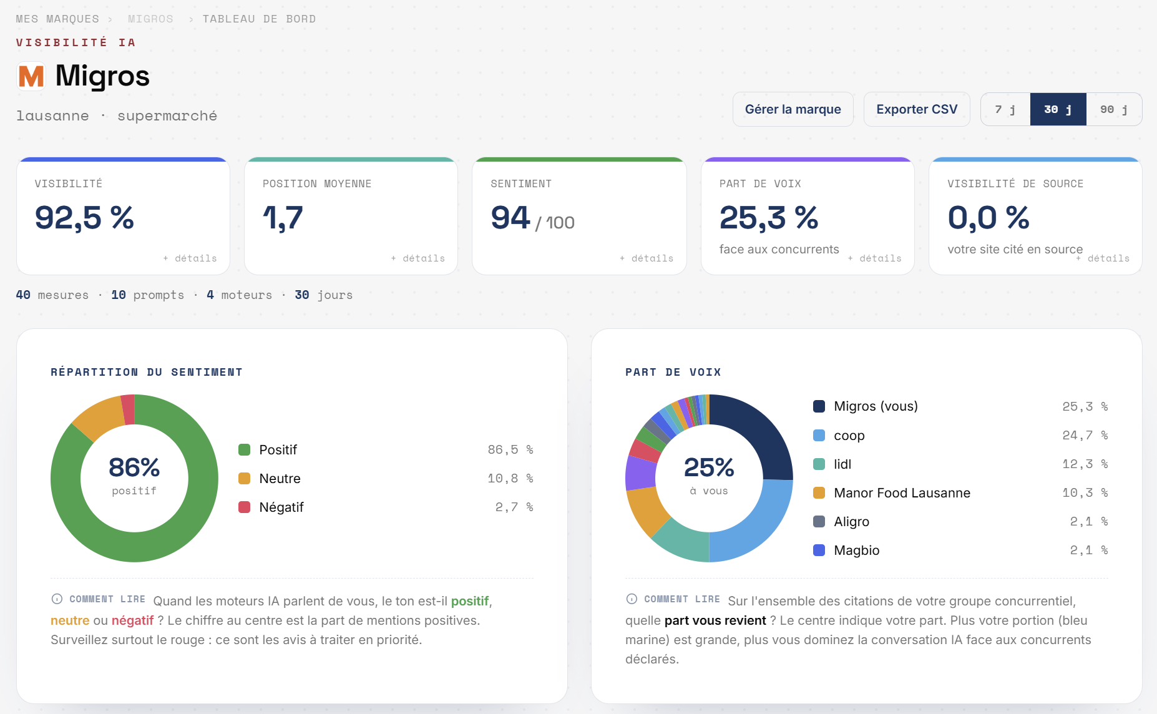1157x714 pixels.
Task: Click the 86,5 % Positif percentage
Action: pyautogui.click(x=510, y=450)
